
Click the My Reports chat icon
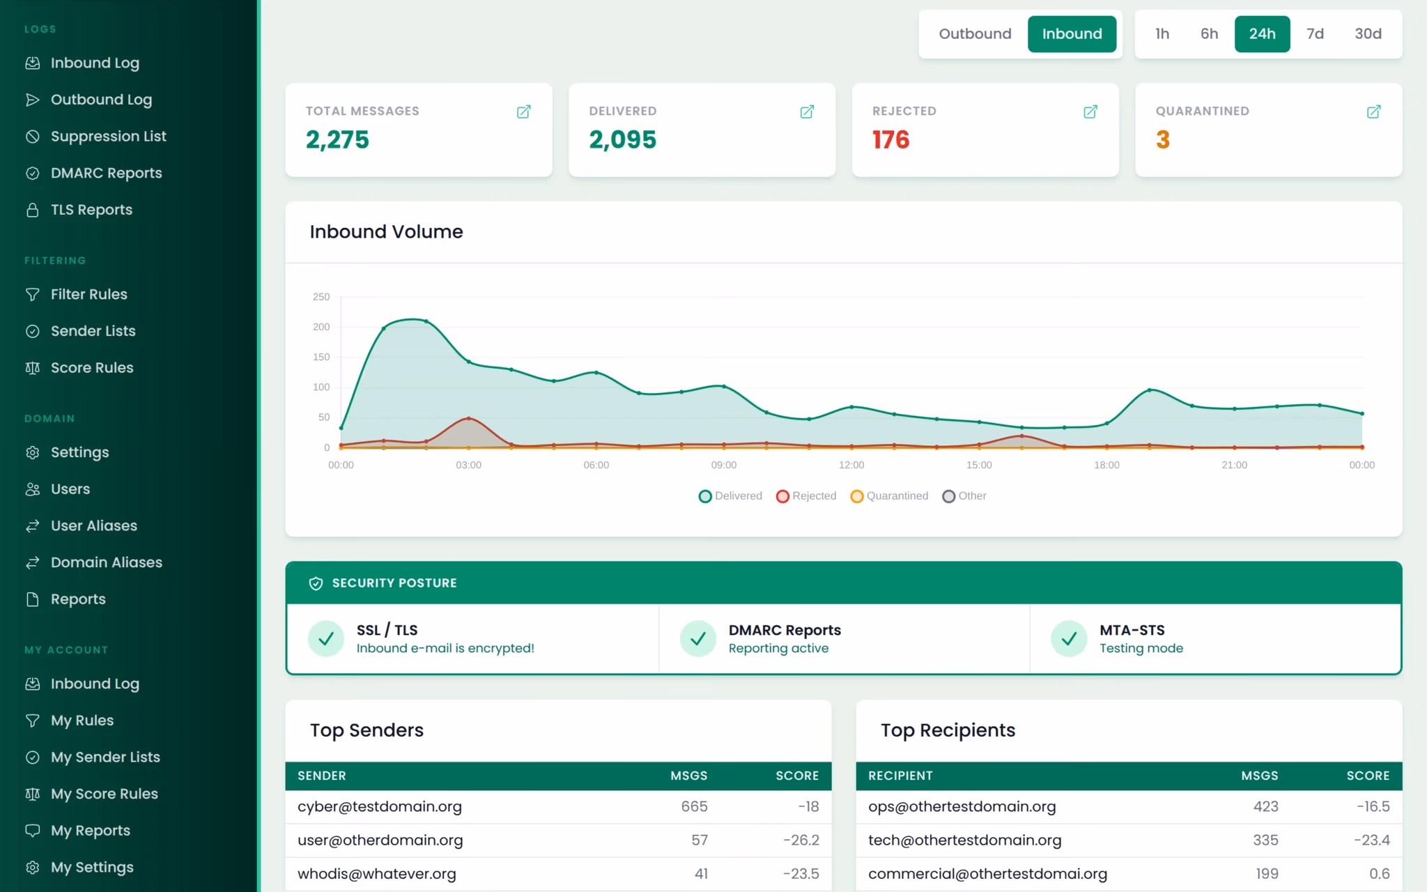coord(32,831)
